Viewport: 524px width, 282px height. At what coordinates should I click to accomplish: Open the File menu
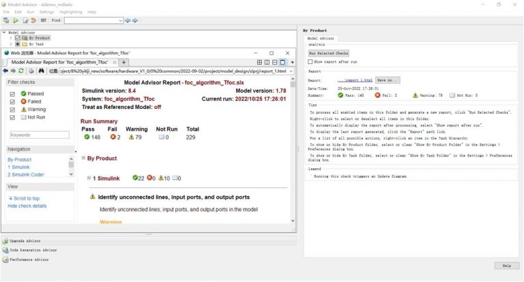pos(6,12)
